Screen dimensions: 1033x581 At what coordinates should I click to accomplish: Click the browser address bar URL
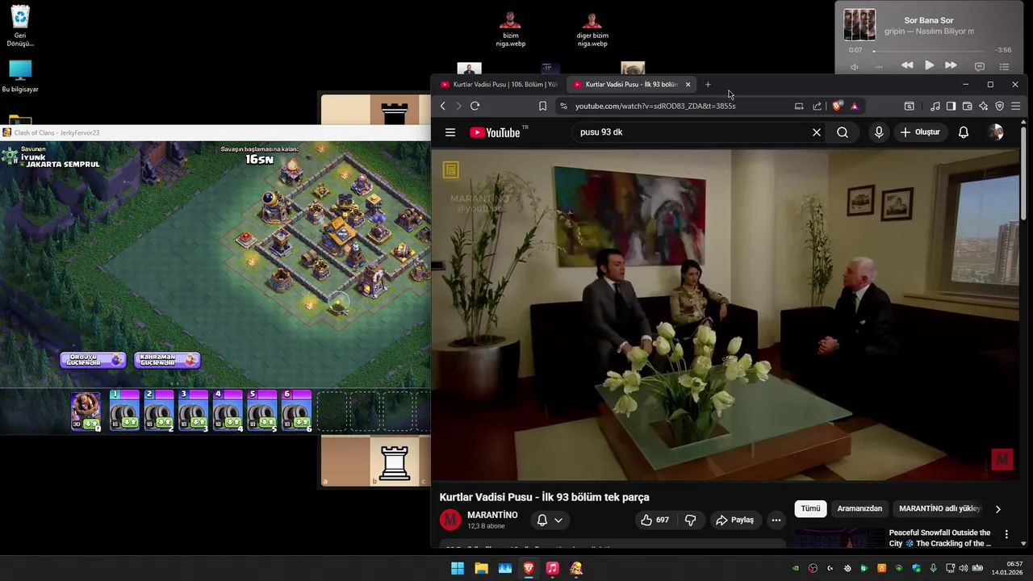click(x=655, y=106)
